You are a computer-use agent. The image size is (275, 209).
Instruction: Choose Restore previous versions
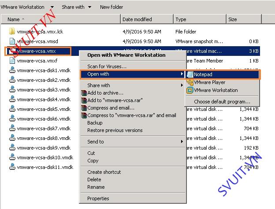(x=115, y=130)
